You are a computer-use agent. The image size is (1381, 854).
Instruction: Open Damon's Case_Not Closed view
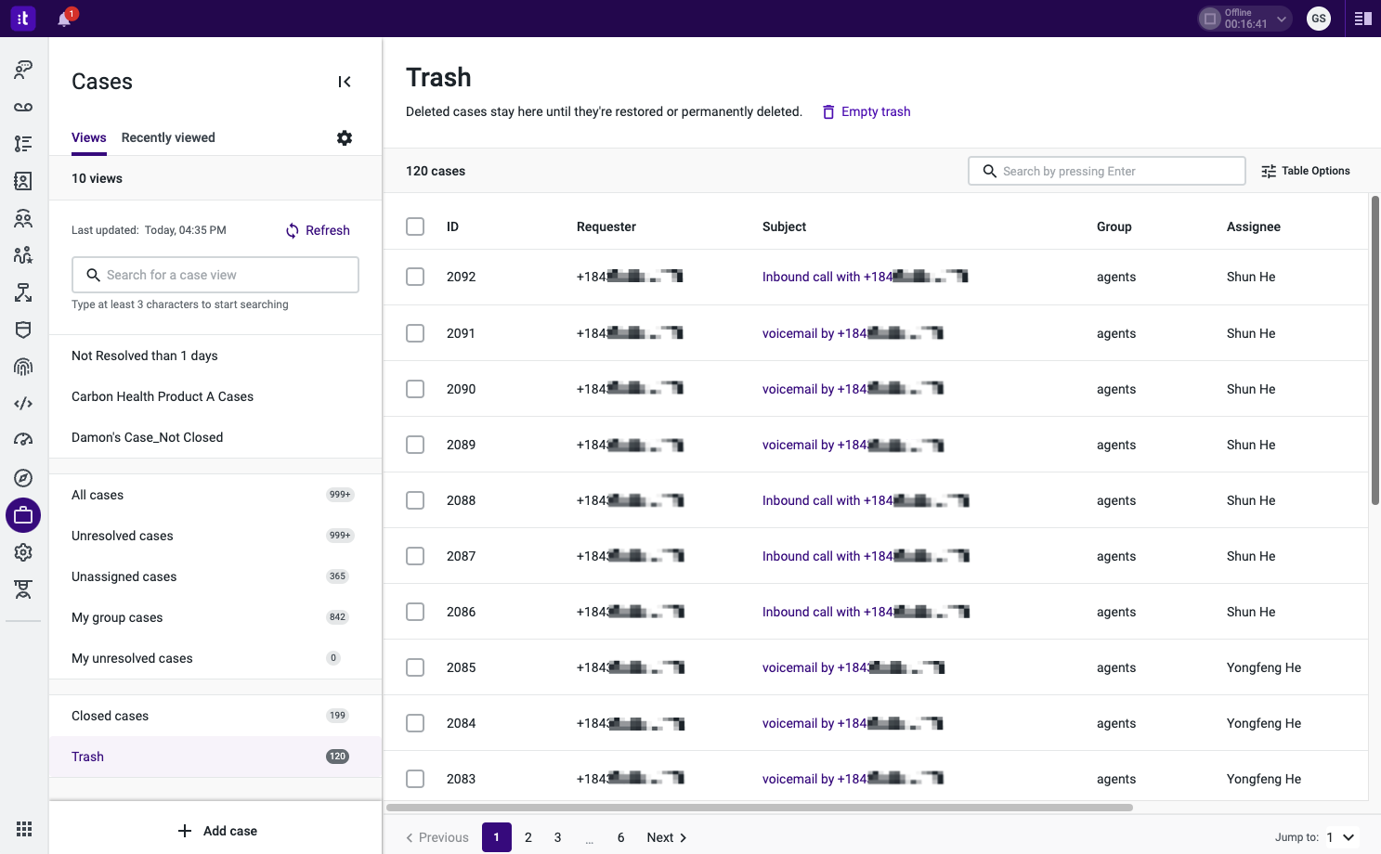click(x=215, y=437)
